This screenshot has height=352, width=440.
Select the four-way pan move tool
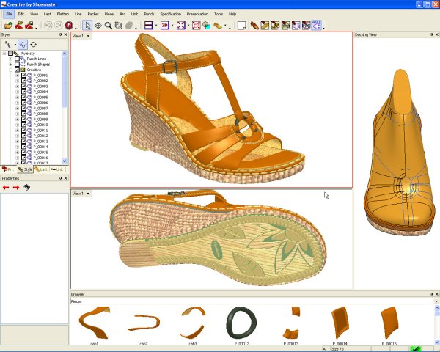98,26
